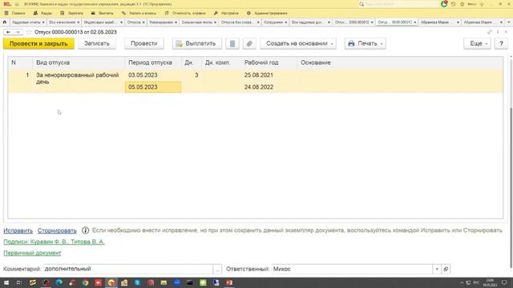
Task: Open the Windows notification center icon
Action: [504, 282]
